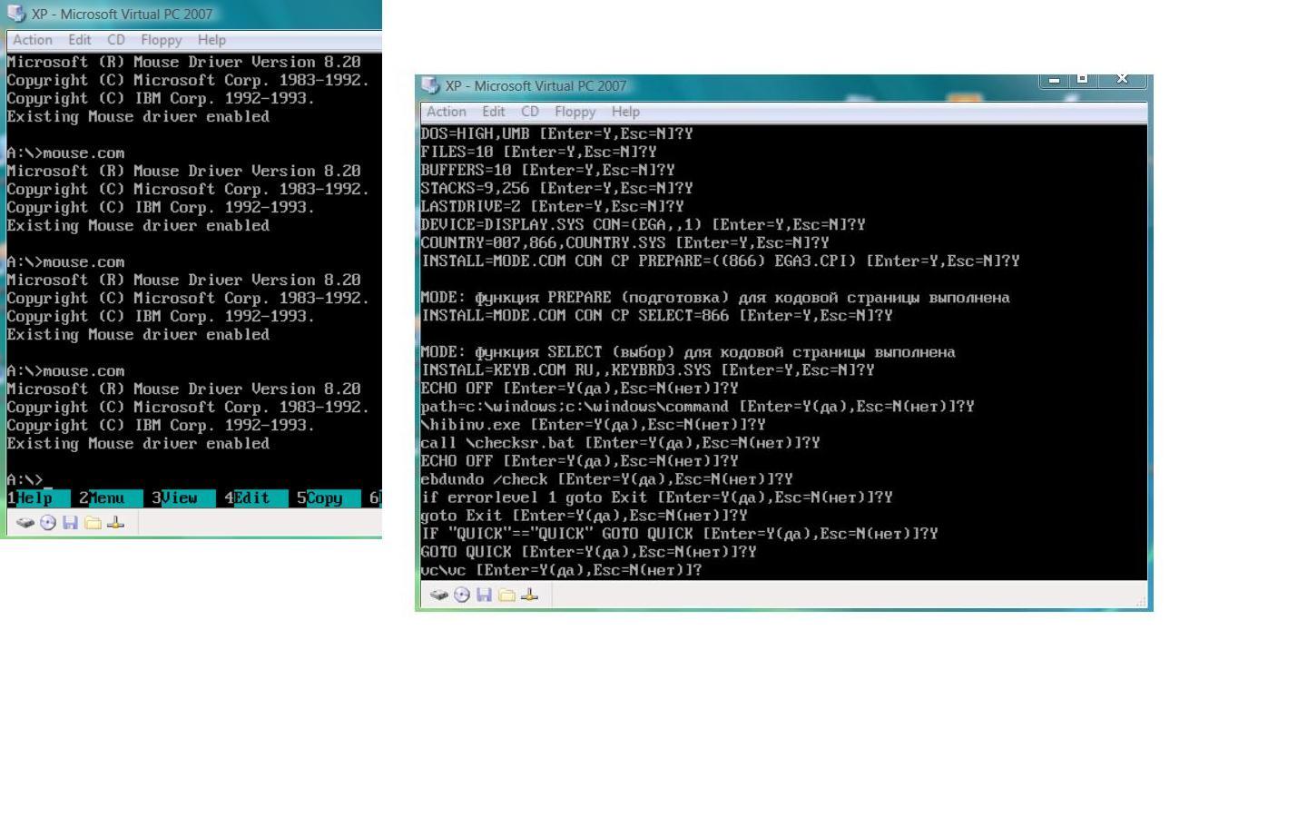Open the Floppy menu in the right Virtual PC window

coord(575,112)
